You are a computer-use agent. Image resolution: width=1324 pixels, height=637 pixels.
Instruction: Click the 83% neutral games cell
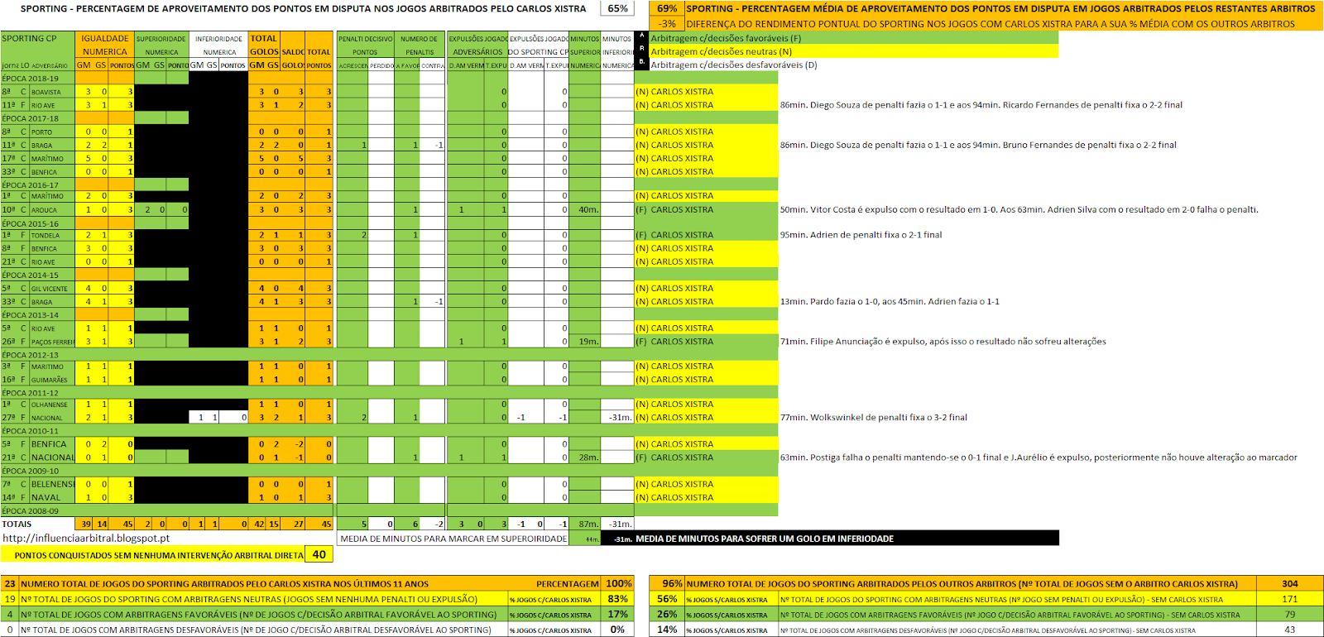(617, 599)
